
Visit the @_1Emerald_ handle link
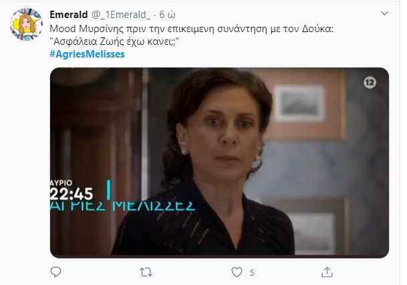(x=121, y=15)
